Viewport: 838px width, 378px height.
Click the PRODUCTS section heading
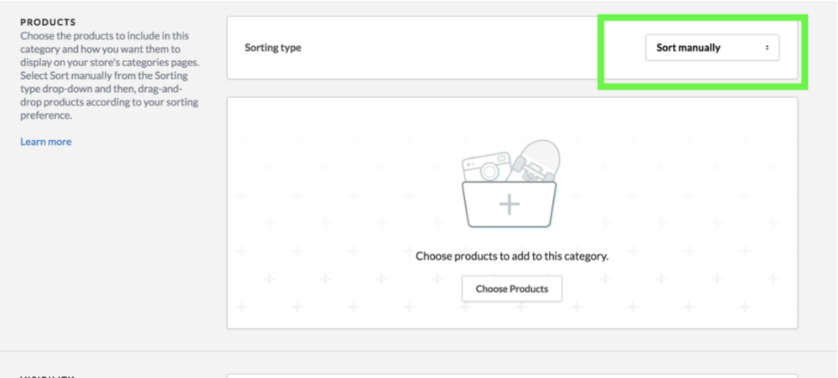click(48, 23)
